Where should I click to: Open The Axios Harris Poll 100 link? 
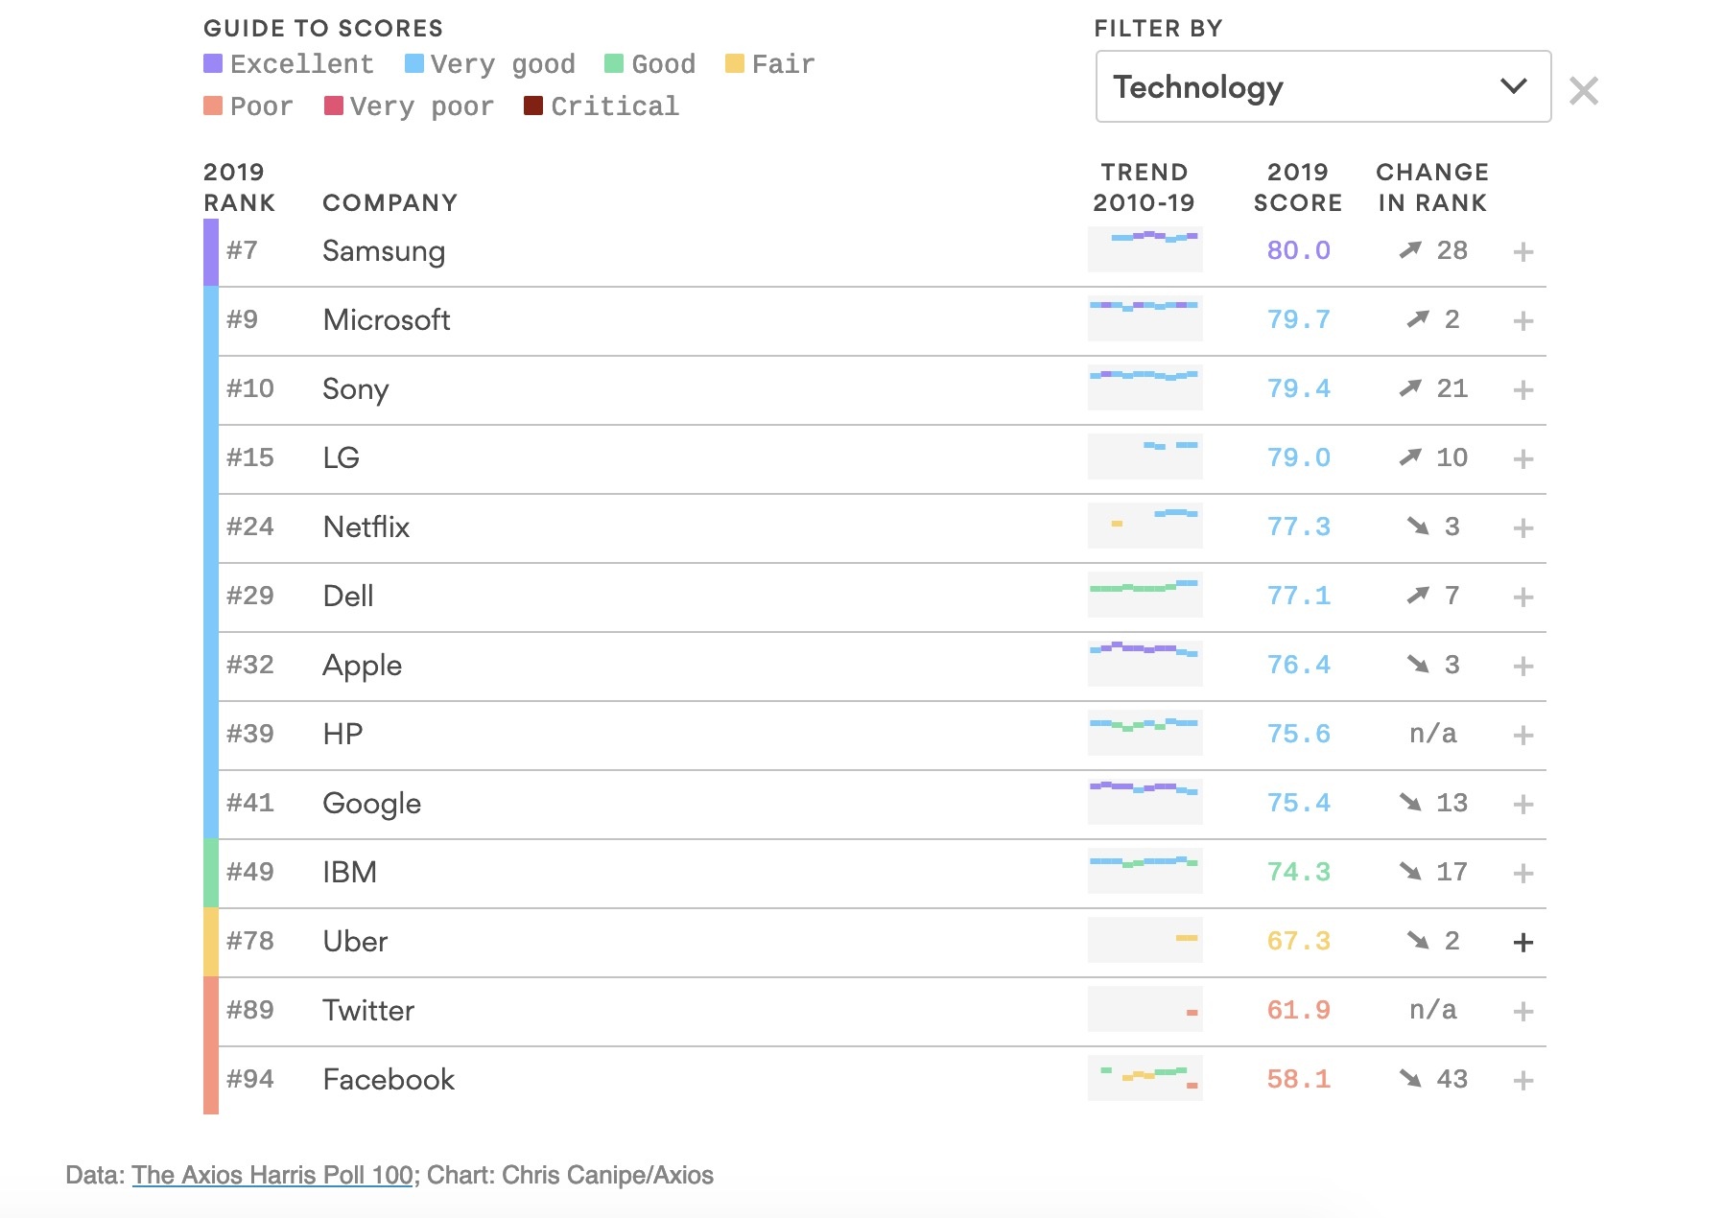(272, 1175)
